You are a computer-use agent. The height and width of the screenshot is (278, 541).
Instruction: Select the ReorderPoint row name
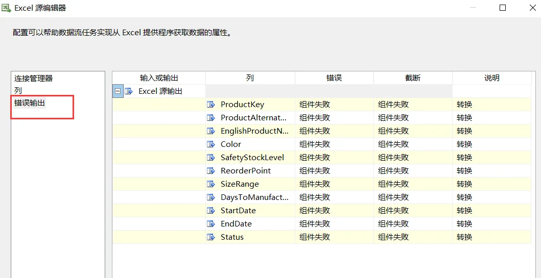[x=246, y=171]
